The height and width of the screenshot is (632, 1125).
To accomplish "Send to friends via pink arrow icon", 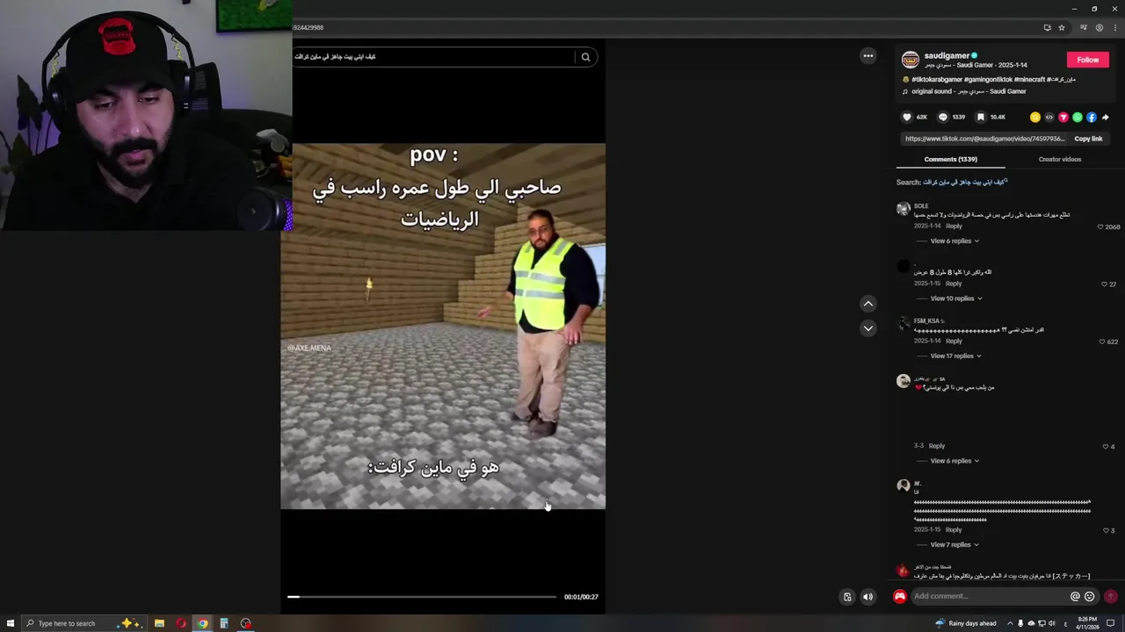I will (1063, 117).
